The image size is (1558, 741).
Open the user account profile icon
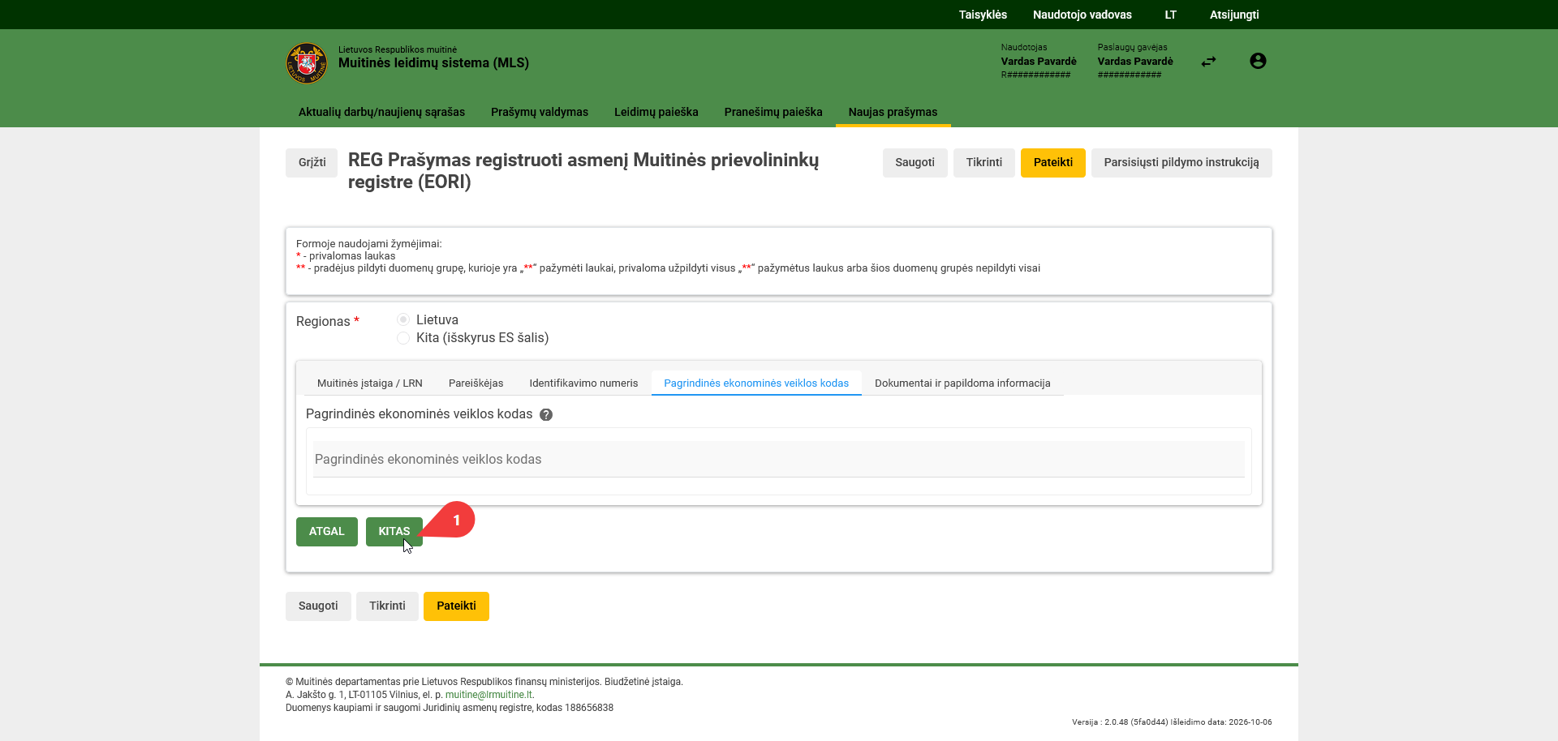[1258, 61]
